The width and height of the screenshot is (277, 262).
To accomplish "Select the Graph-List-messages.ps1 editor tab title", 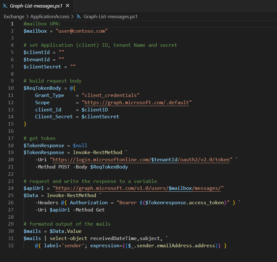I will [x=36, y=6].
